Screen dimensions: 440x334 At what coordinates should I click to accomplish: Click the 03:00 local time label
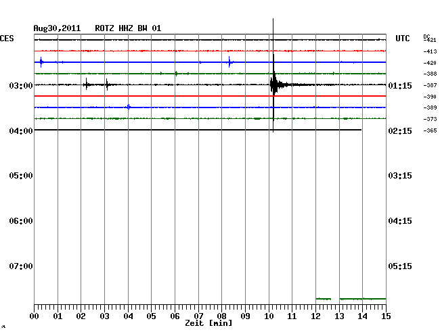(21, 85)
